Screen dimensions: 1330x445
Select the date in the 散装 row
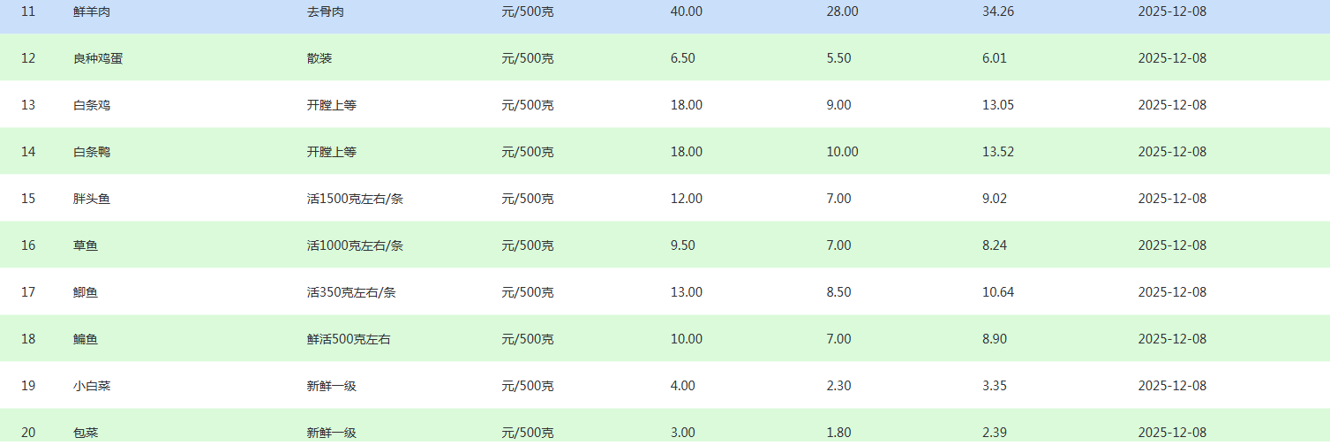(x=1172, y=58)
